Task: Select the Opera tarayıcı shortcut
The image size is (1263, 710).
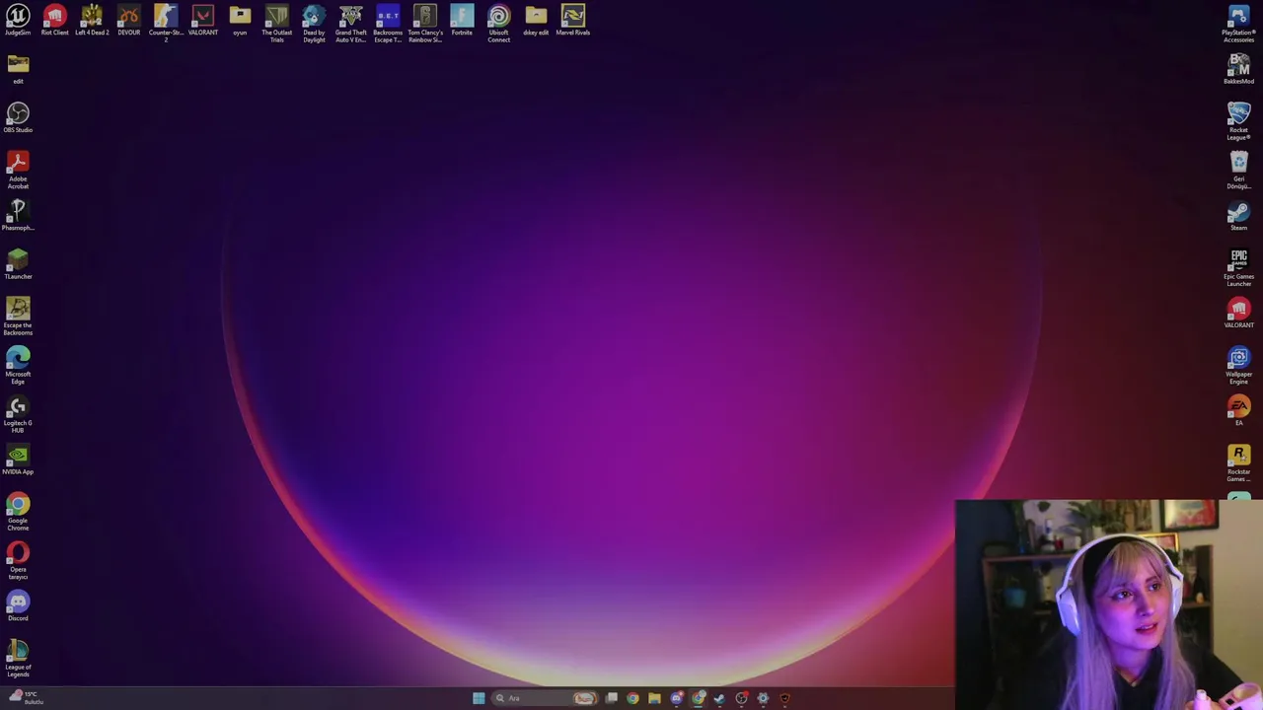Action: click(x=18, y=561)
